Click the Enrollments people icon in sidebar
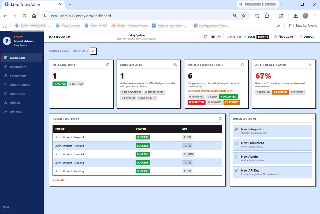 click(6, 76)
